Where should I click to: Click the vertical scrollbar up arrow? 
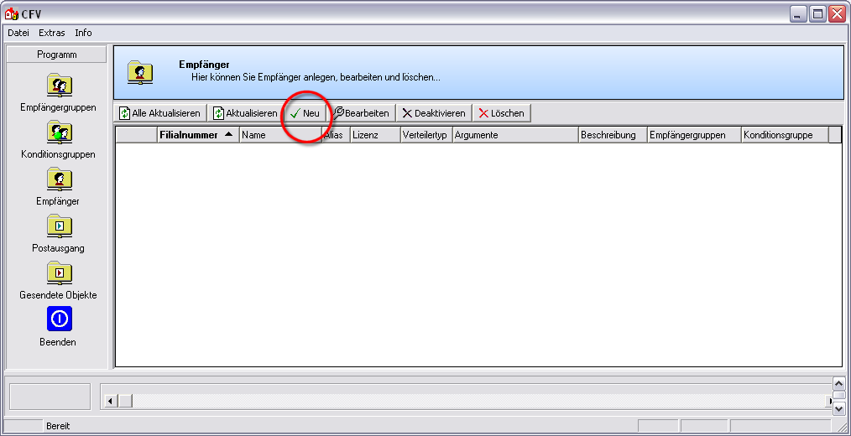(x=838, y=382)
